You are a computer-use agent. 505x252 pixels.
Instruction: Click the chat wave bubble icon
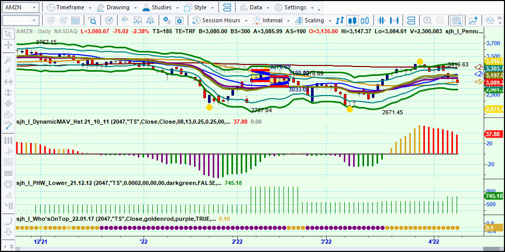pos(490,21)
